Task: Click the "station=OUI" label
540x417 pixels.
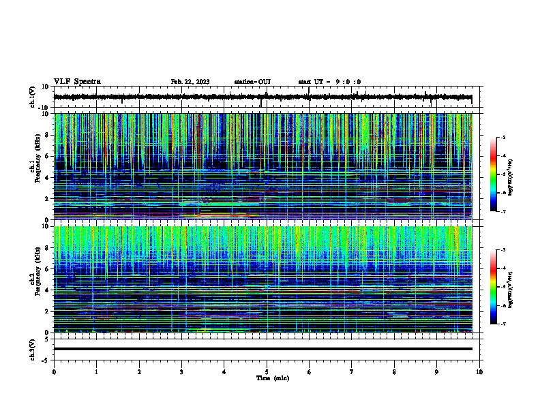Action: 252,82
